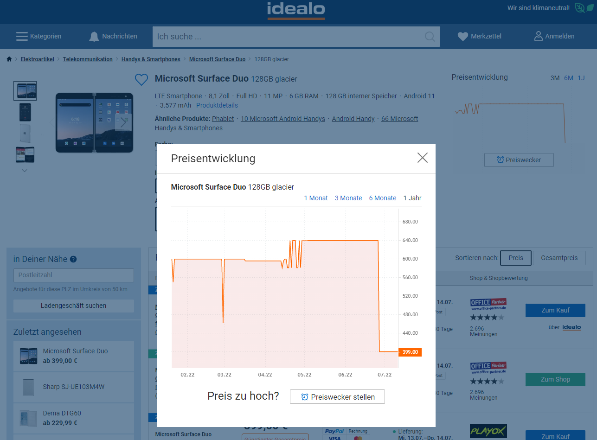Select the 1 Jahr range
The width and height of the screenshot is (597, 440).
pos(412,198)
